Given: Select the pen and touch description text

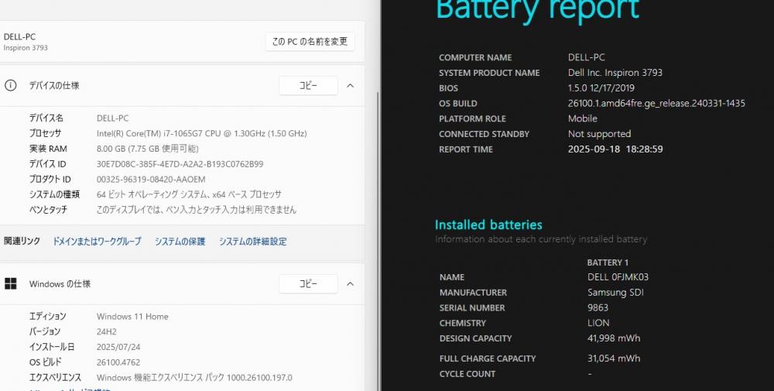Looking at the screenshot, I should 197,210.
